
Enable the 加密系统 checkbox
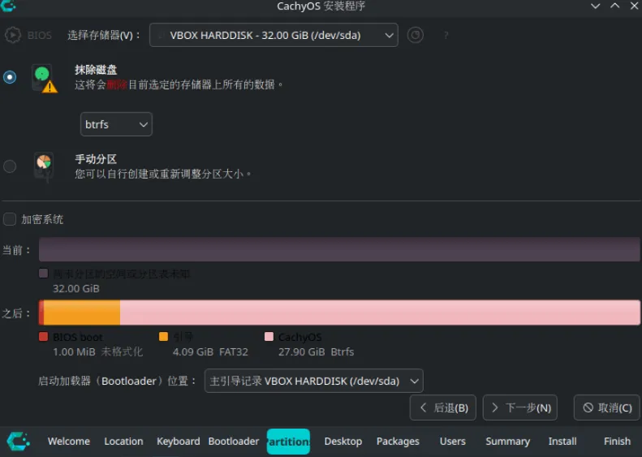(x=10, y=219)
